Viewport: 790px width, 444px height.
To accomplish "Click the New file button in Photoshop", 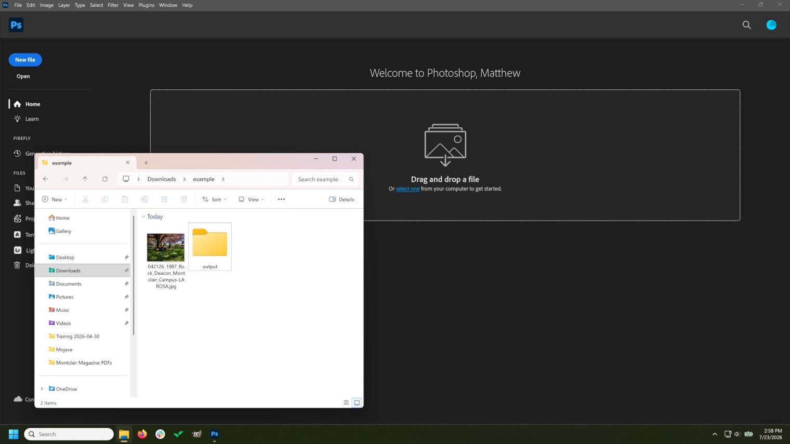I will click(25, 60).
